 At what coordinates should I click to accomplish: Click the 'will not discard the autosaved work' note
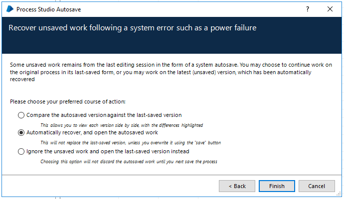pyautogui.click(x=129, y=161)
